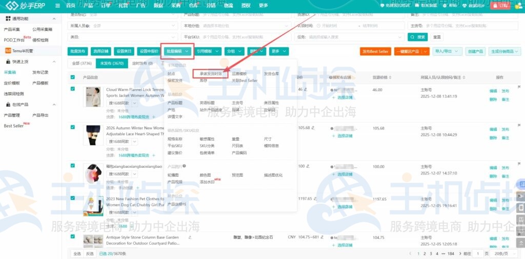
Task: Open the 导入/导出 dropdown
Action: [x=447, y=51]
